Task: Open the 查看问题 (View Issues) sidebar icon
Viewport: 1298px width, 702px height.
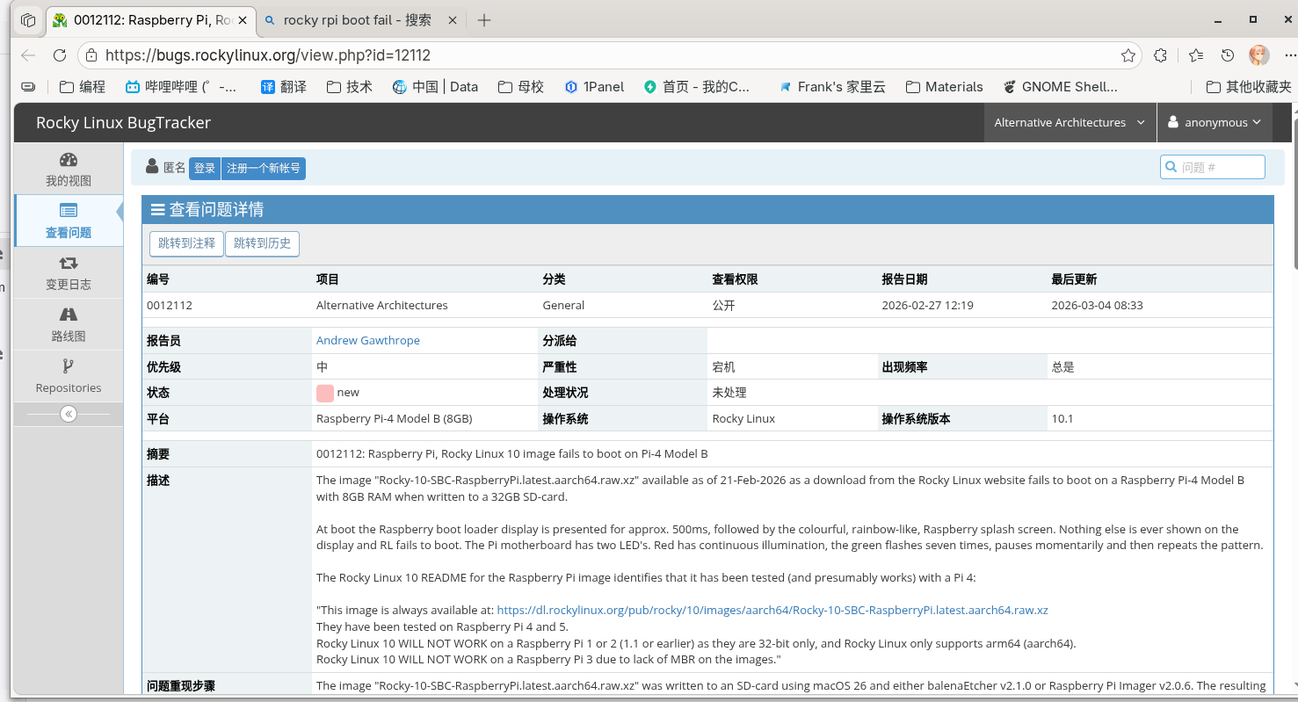Action: (68, 210)
